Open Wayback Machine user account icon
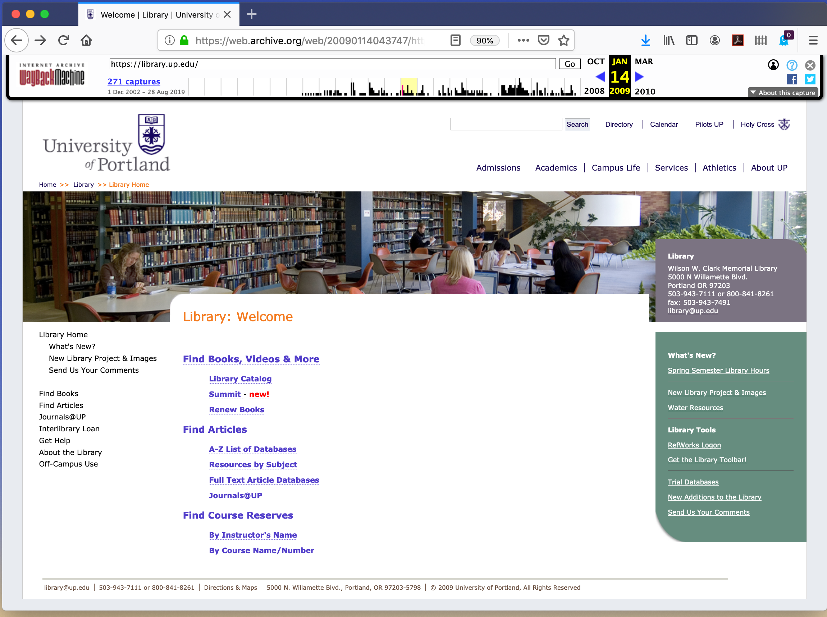 [773, 65]
